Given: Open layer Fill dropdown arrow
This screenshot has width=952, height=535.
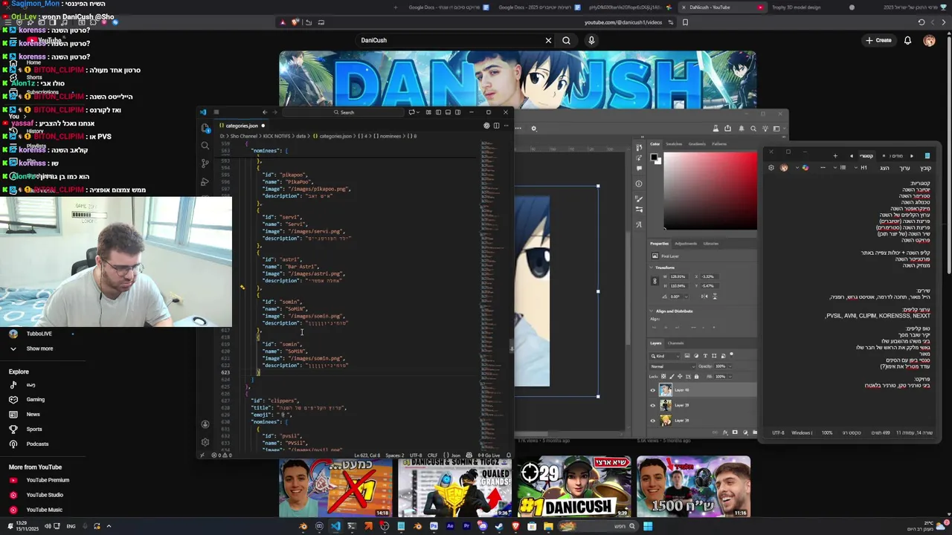Looking at the screenshot, I should (730, 377).
